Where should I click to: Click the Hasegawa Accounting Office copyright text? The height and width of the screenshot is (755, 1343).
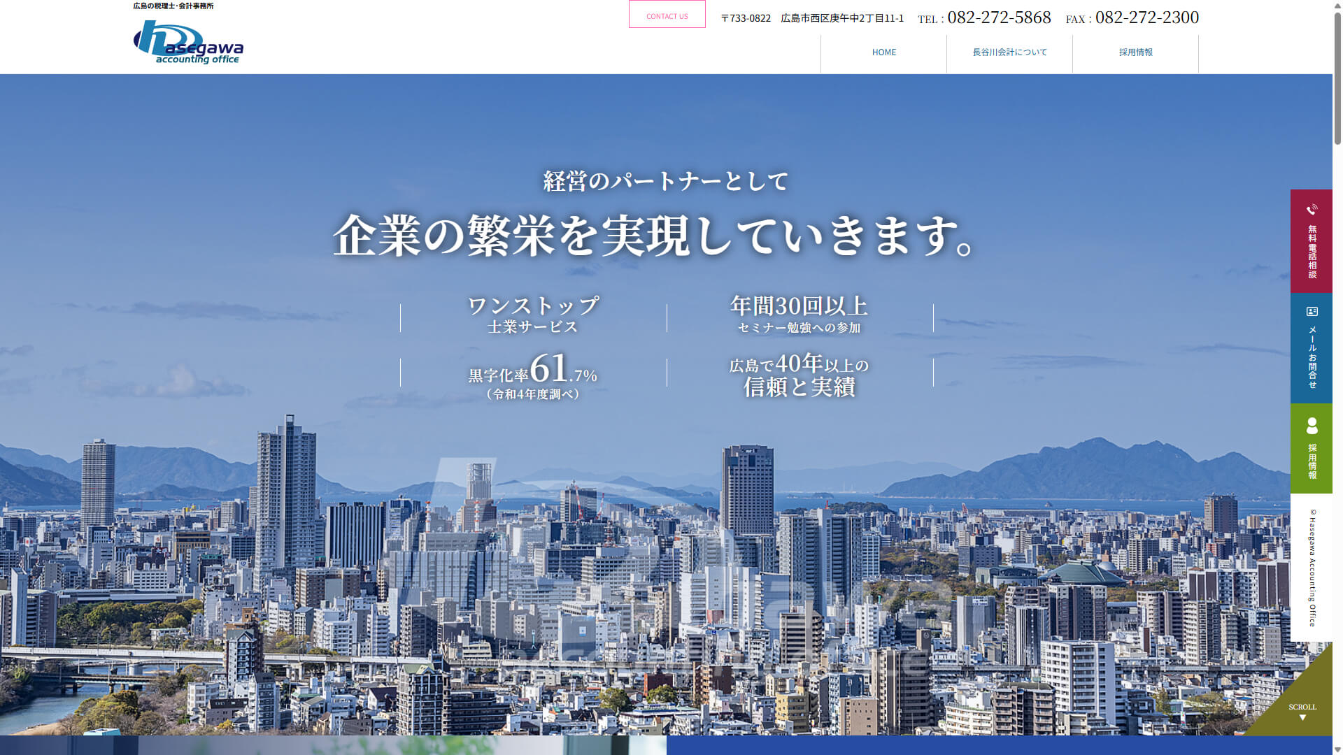point(1312,568)
